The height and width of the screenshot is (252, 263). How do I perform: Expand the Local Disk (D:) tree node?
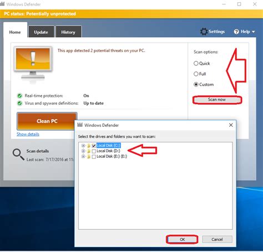click(x=83, y=151)
